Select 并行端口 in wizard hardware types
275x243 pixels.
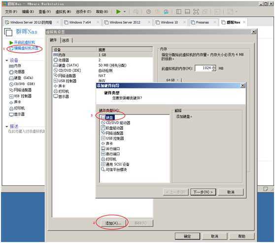coord(110,149)
